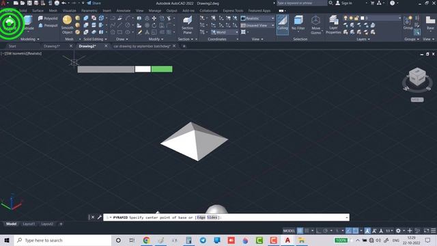Screen dimensions: 437x246
Task: Select the Move Gizmo tool
Action: click(315, 25)
